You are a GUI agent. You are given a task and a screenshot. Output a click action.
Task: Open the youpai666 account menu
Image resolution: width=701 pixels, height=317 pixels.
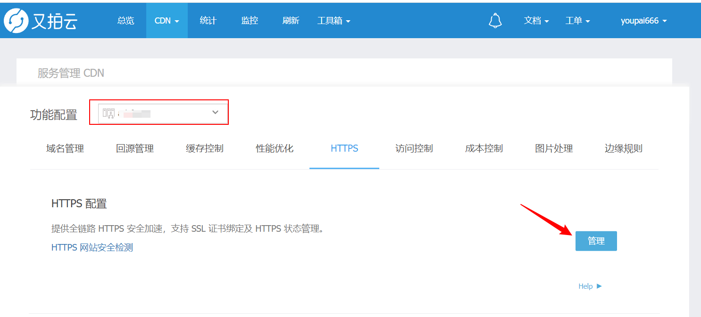coord(644,21)
